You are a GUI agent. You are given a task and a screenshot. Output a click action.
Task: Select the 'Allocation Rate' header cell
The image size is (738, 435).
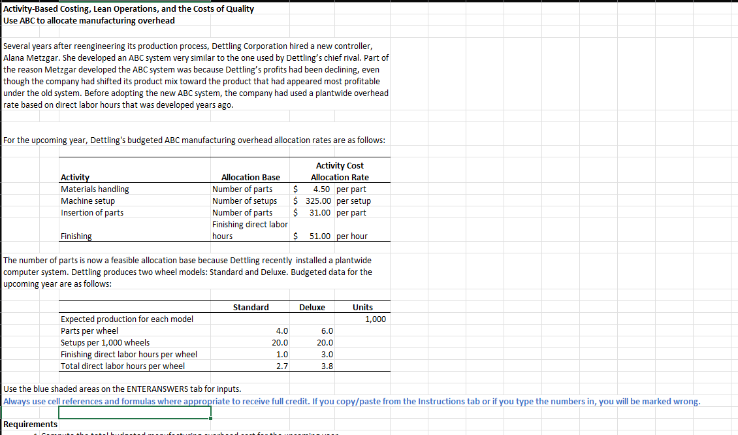[x=340, y=178]
